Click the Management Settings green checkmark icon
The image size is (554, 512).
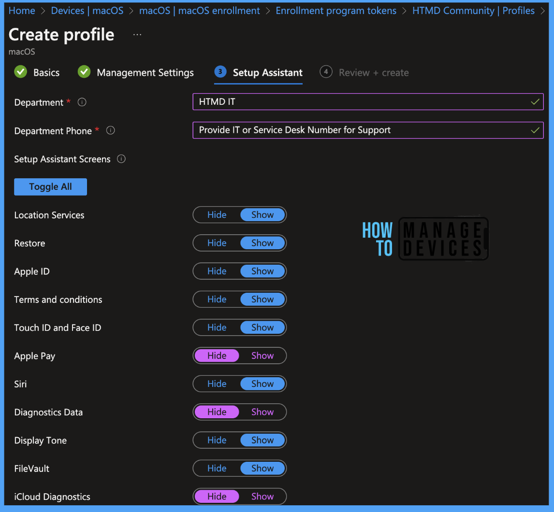click(84, 71)
